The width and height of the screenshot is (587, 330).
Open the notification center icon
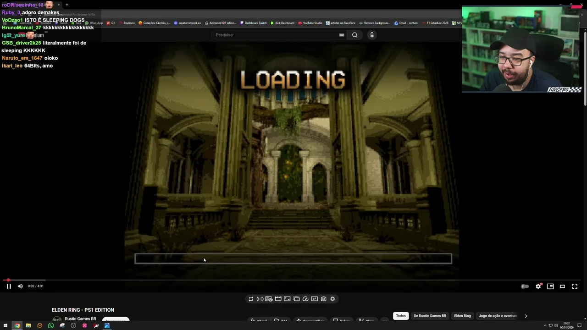tap(579, 326)
